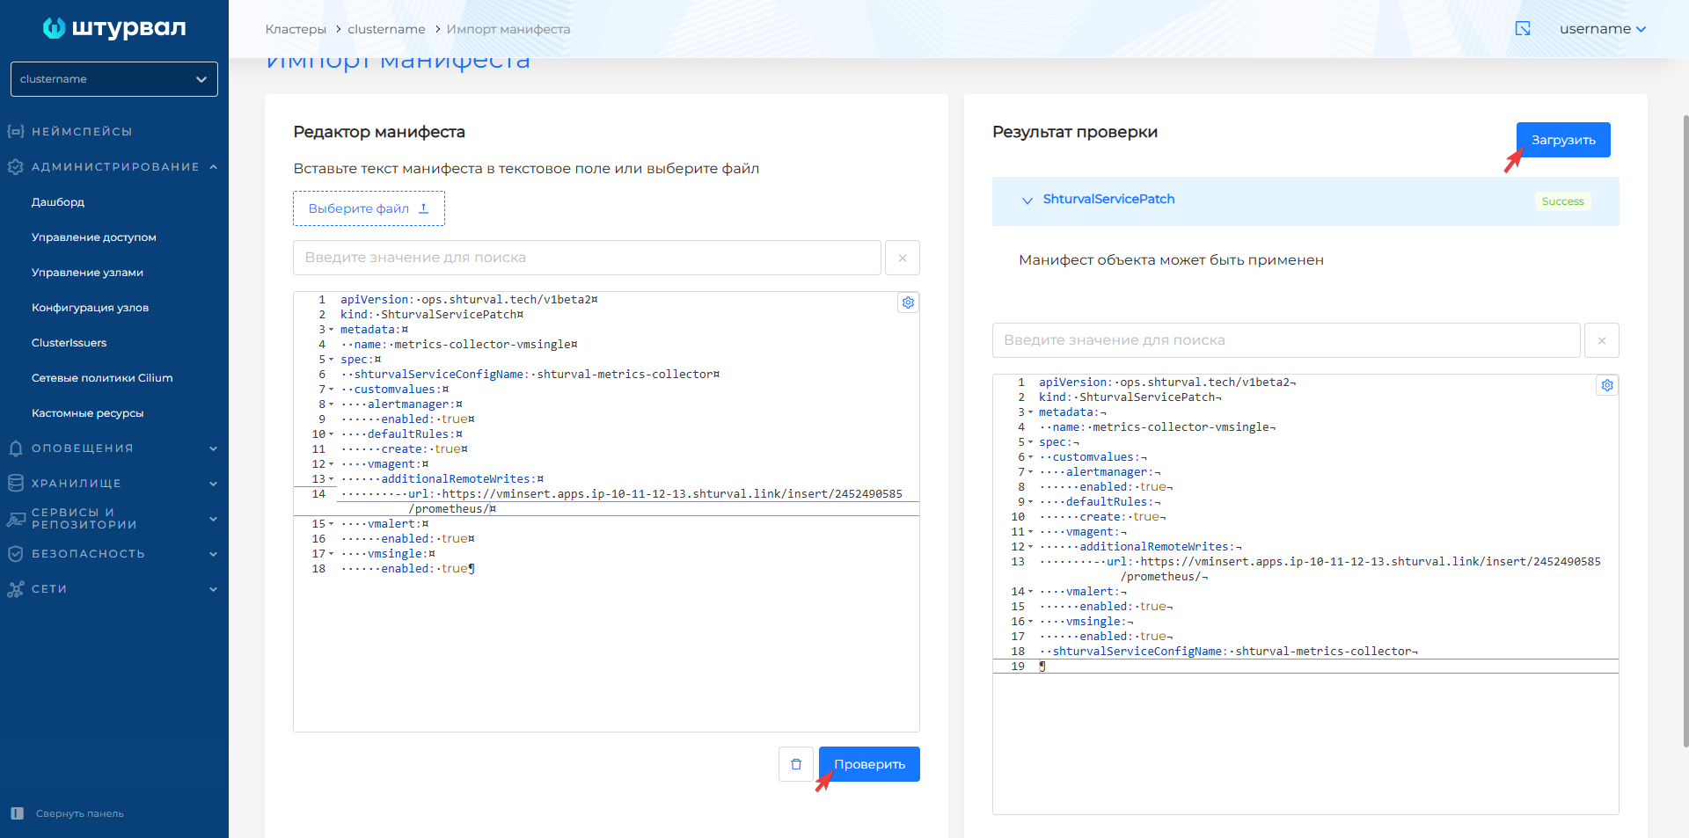Image resolution: width=1689 pixels, height=838 pixels.
Task: Click the upload icon on Выберите файл
Action: point(423,208)
